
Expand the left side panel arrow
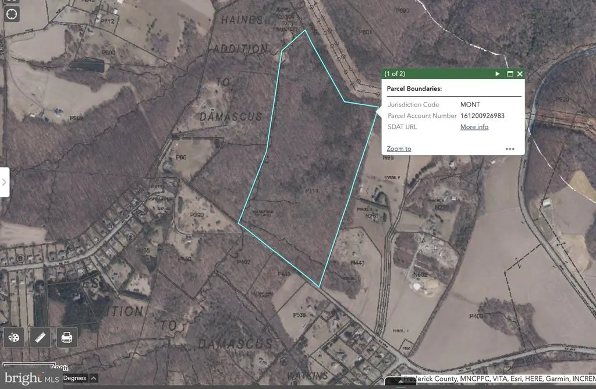coord(4,182)
